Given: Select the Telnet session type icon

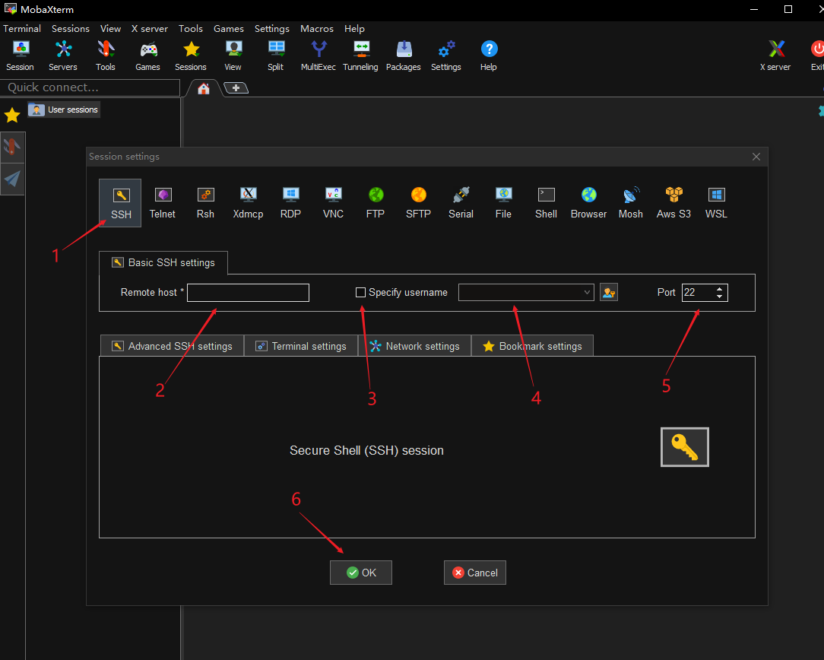Looking at the screenshot, I should [x=163, y=203].
